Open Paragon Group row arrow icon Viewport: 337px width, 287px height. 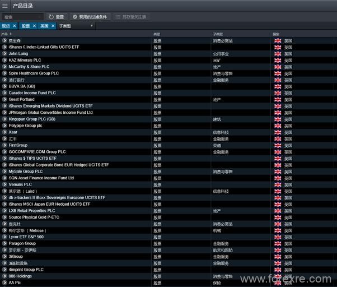[x=4, y=243]
